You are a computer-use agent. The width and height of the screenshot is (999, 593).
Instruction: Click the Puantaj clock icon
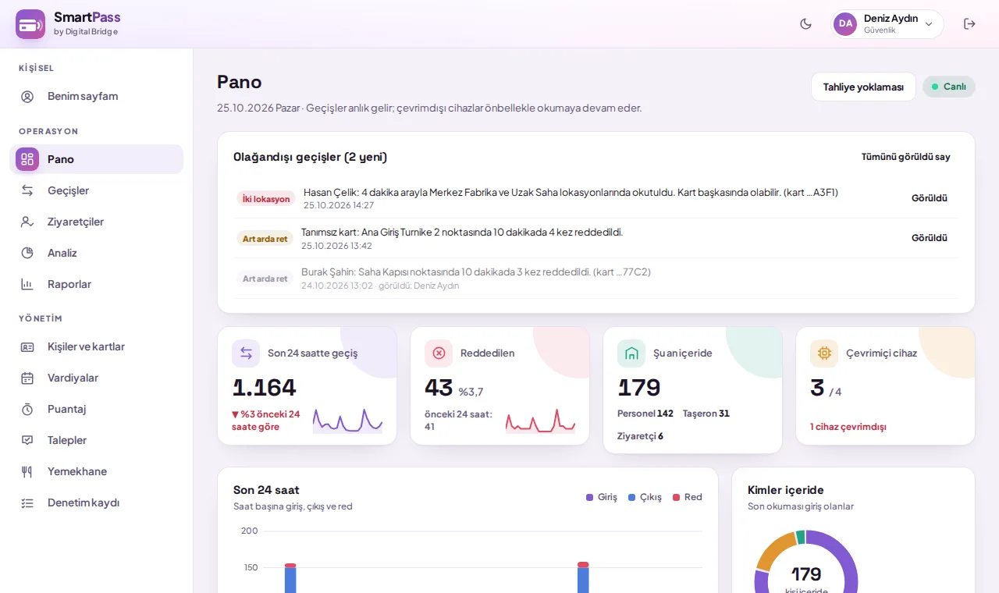point(27,409)
